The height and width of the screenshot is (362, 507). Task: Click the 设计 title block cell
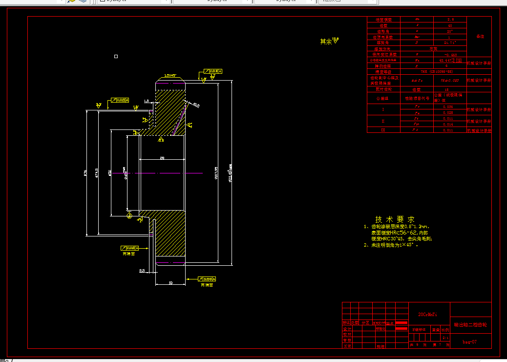tap(347, 329)
